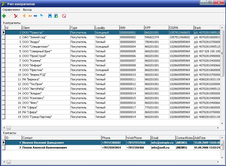Click the green plus Add record icon

pyautogui.click(x=4, y=16)
